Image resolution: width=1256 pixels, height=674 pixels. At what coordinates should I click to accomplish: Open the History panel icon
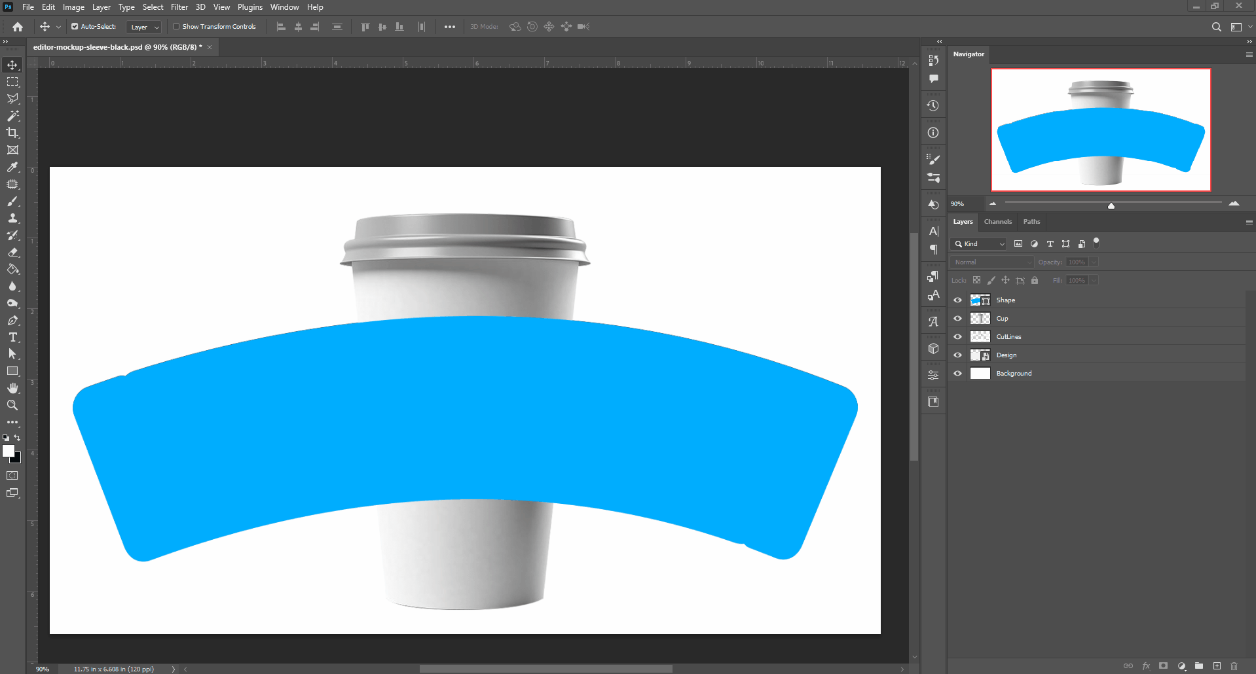coord(933,105)
